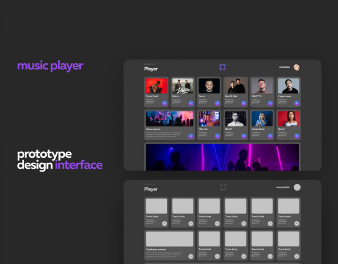
Task: Play the Скриптонит playlist
Action: coord(297,103)
